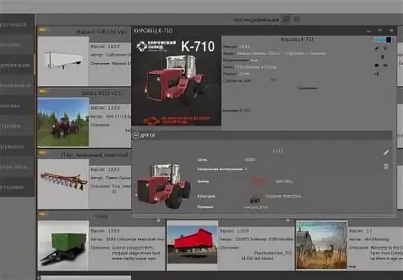Click the small dark tractor icon in the lower panel
The image size is (403, 280).
click(255, 200)
